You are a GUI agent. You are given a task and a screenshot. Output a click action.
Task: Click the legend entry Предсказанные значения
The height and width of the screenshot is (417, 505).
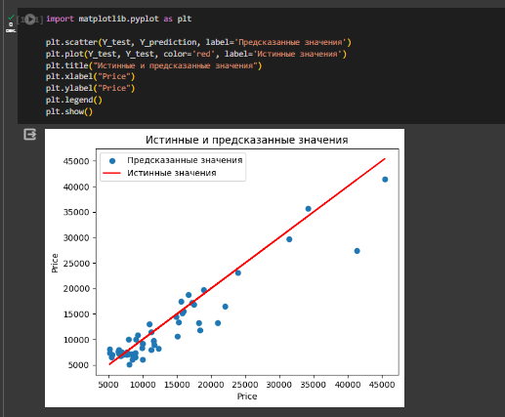pos(185,160)
